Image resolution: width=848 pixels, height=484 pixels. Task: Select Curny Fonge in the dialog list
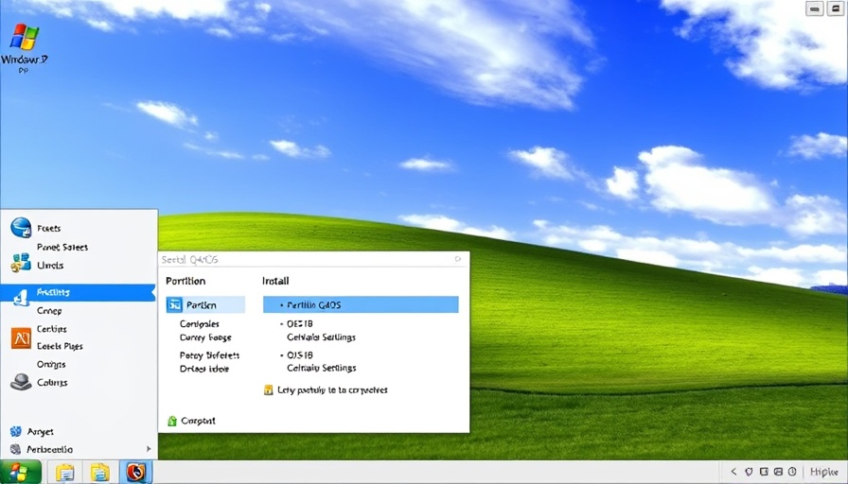point(205,337)
